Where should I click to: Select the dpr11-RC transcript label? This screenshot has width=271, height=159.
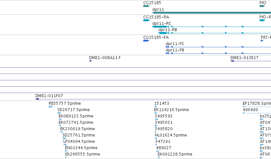[161, 23]
